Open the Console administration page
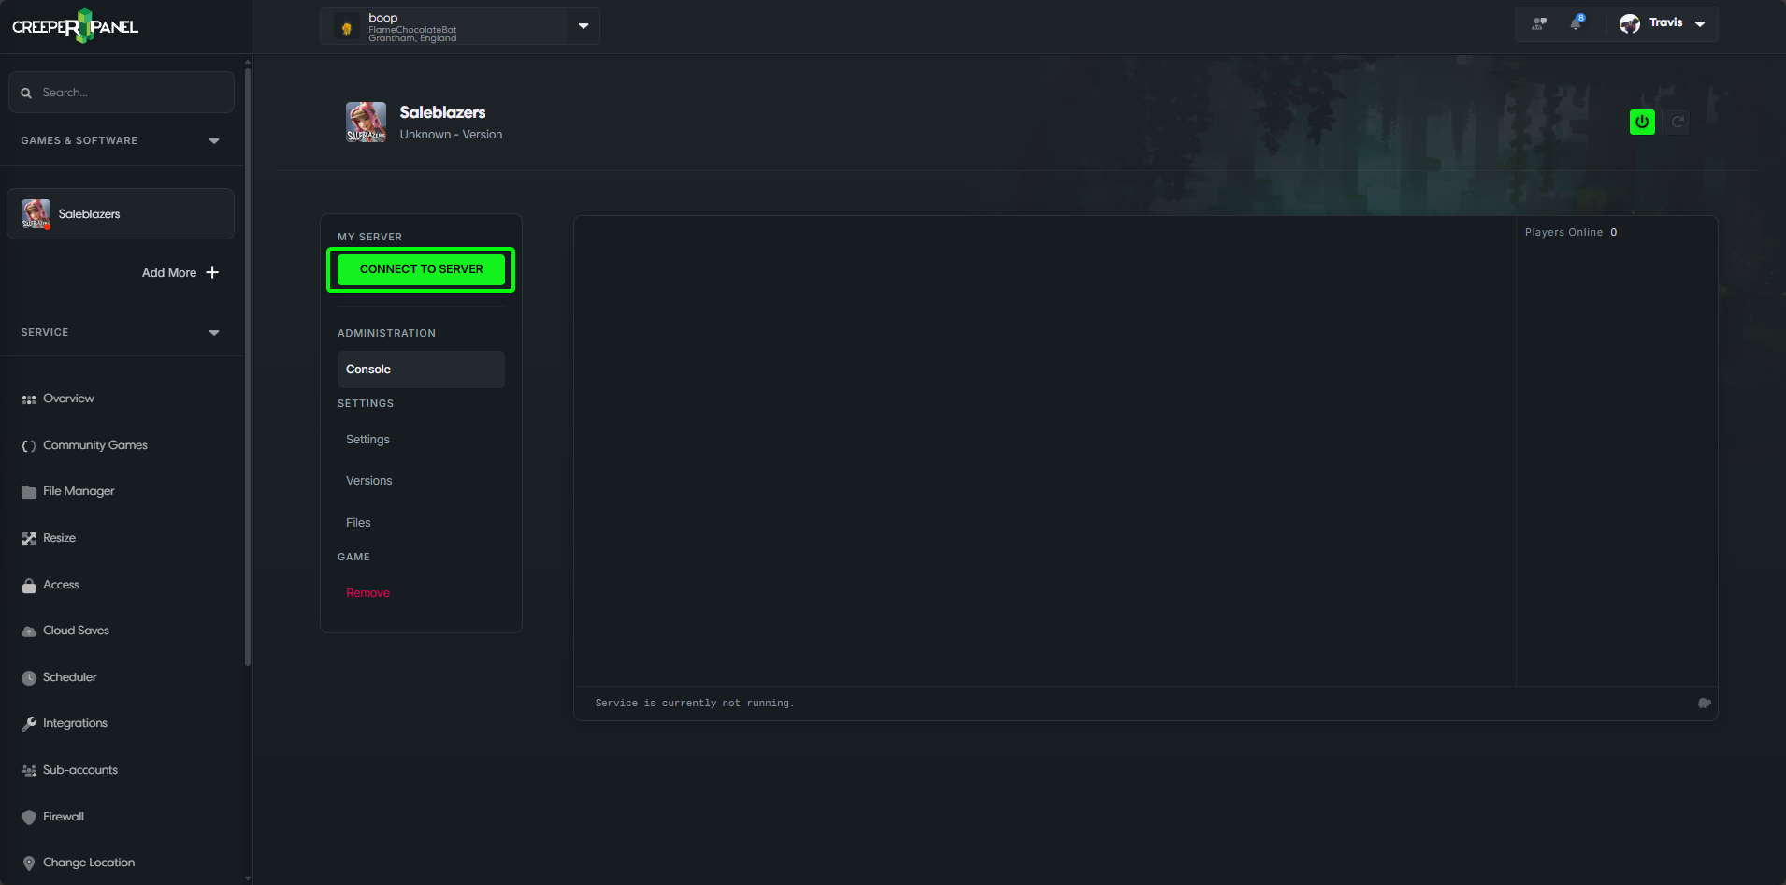The width and height of the screenshot is (1786, 885). coord(421,370)
